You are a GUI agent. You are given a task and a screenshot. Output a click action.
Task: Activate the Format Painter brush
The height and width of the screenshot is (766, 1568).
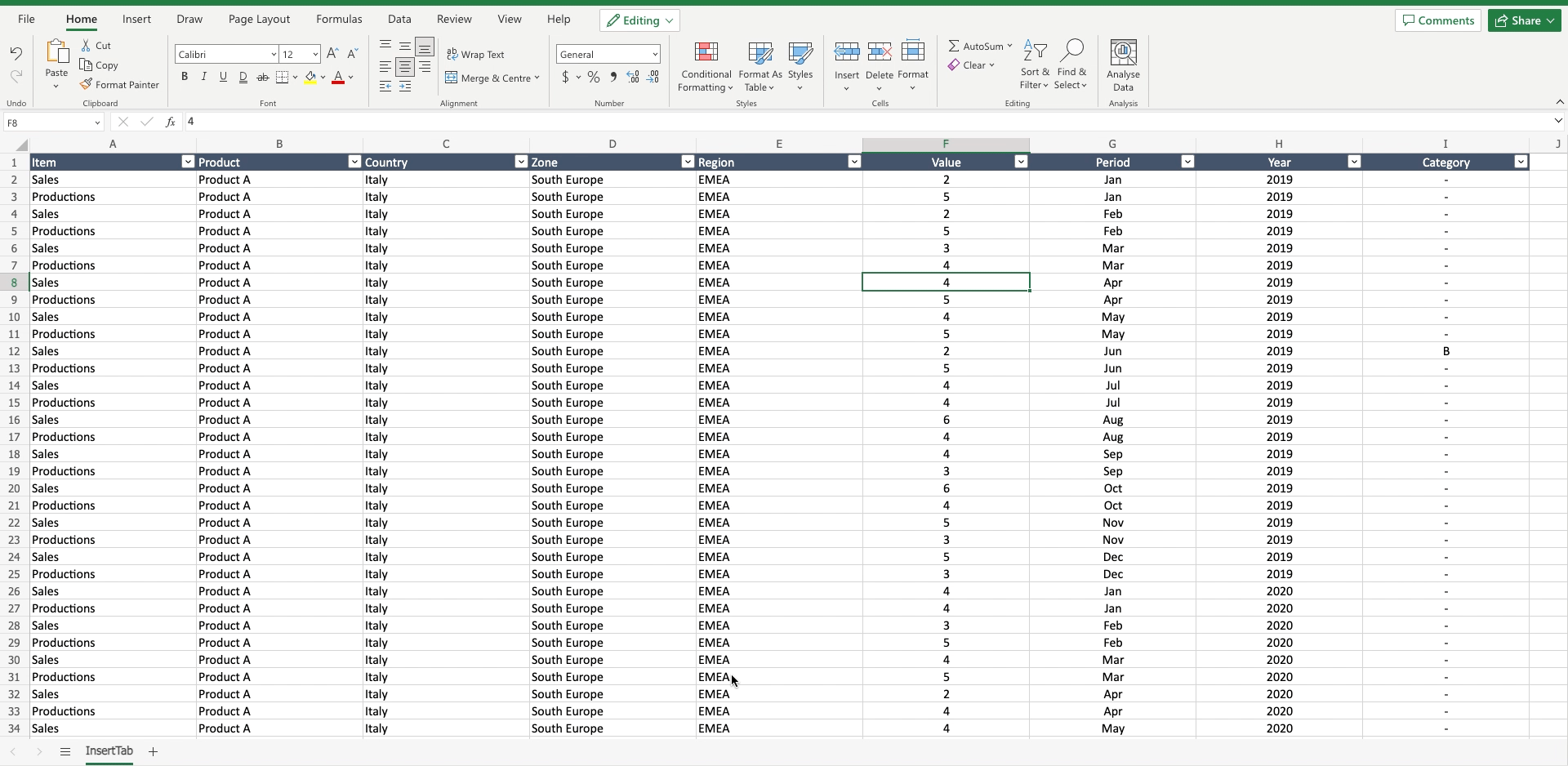[x=87, y=85]
